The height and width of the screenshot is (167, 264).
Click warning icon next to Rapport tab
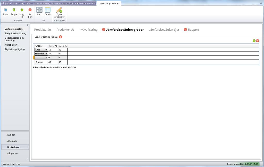(185, 29)
